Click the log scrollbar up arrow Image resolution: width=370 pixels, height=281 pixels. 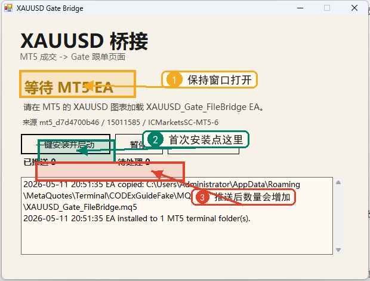point(338,182)
